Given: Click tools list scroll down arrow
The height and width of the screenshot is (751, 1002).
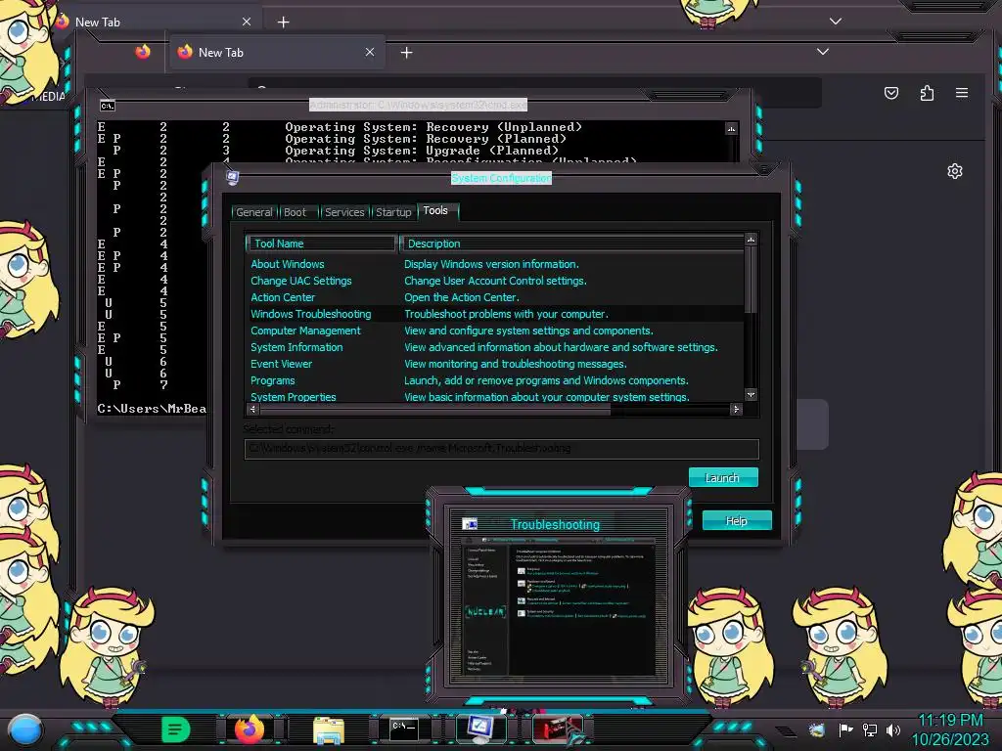Looking at the screenshot, I should tap(751, 395).
